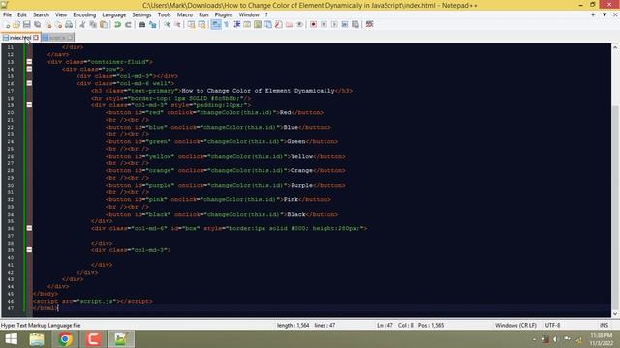Click the Redo toolbar icon
The image size is (620, 348).
click(128, 24)
